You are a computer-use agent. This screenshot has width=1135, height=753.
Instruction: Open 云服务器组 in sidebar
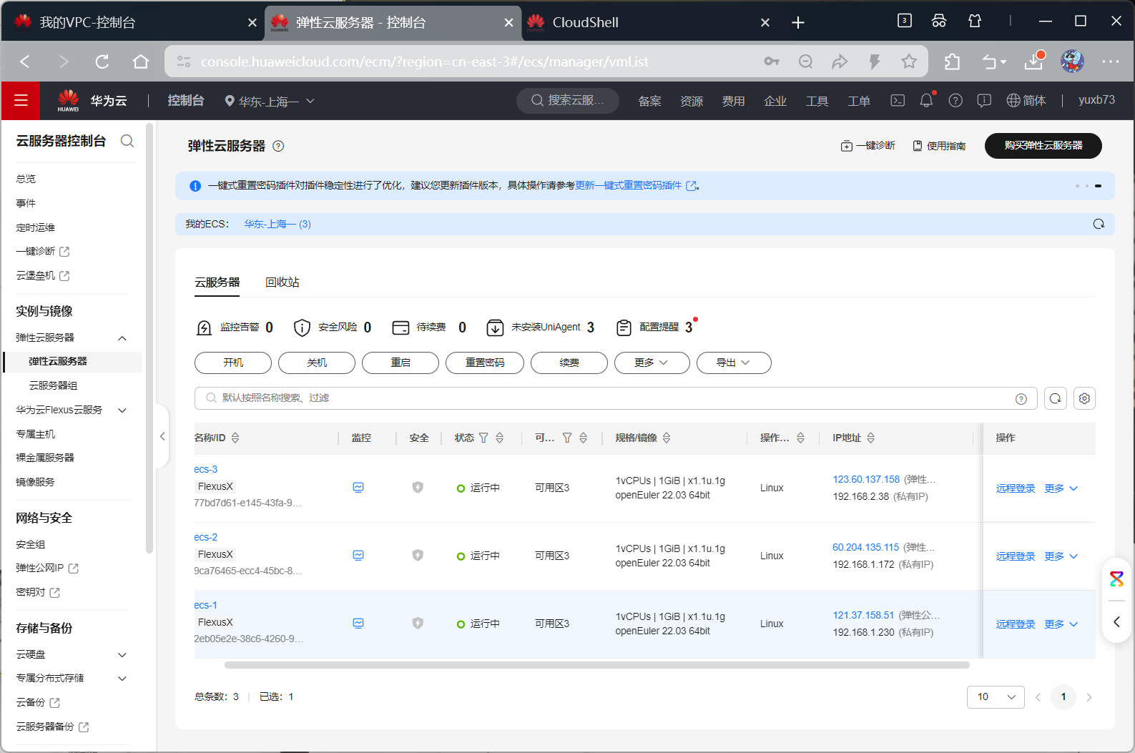pyautogui.click(x=53, y=385)
